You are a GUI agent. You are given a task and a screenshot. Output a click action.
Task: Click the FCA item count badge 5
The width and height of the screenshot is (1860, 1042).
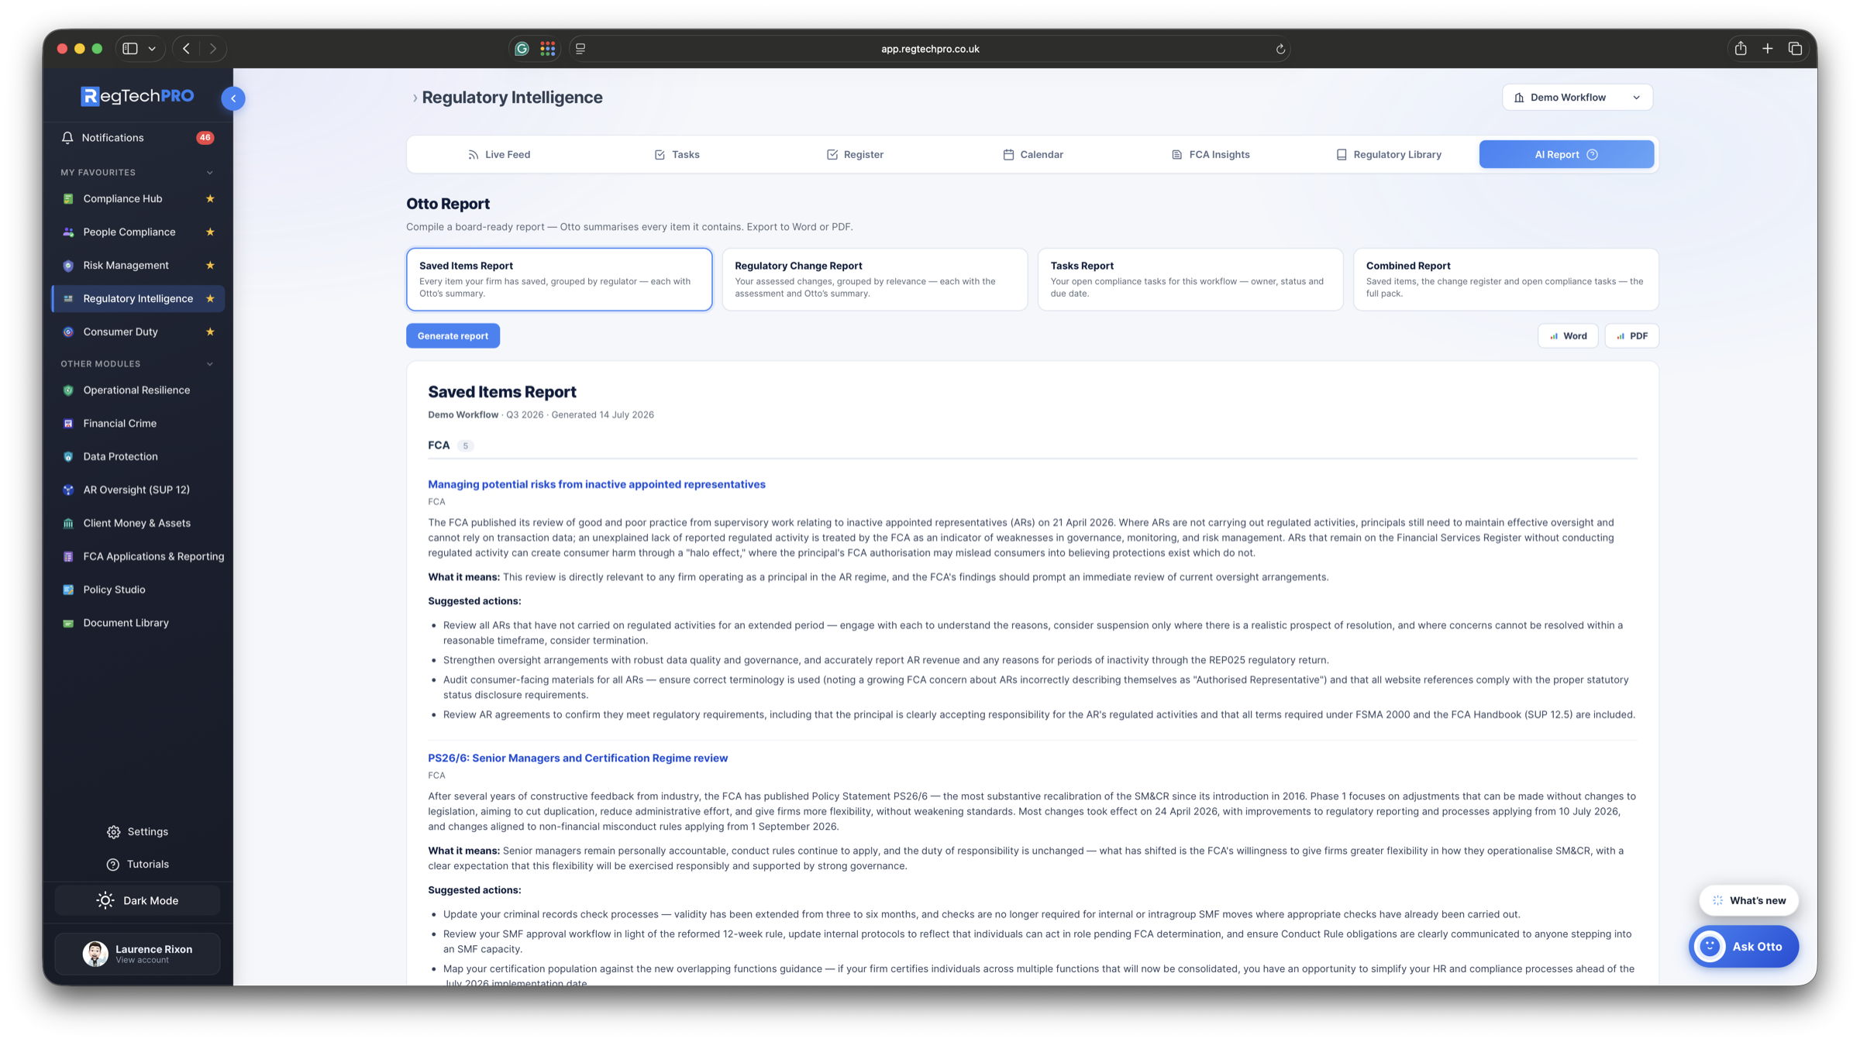click(465, 445)
